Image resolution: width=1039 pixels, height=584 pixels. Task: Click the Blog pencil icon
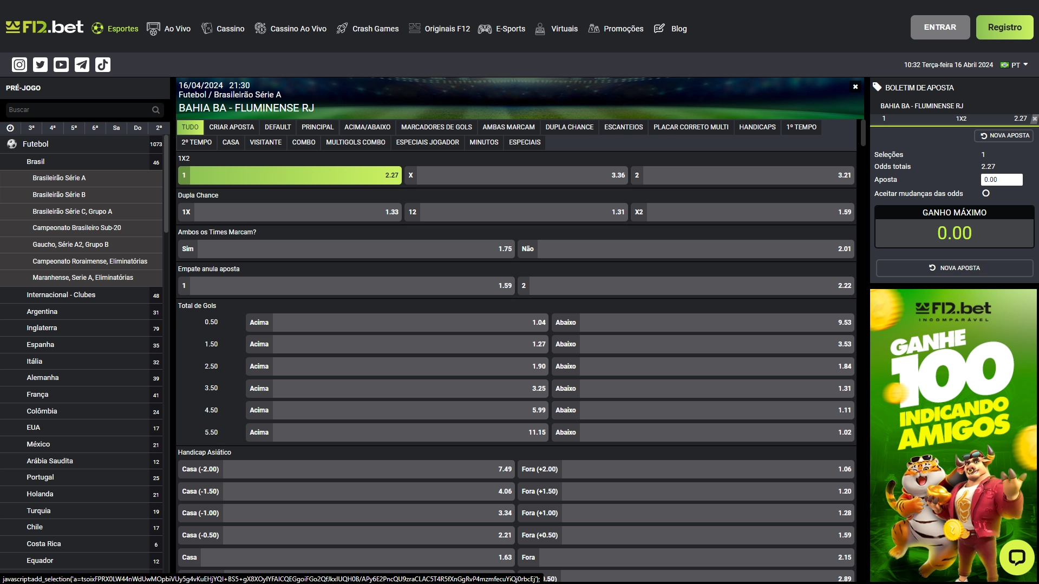click(x=659, y=28)
